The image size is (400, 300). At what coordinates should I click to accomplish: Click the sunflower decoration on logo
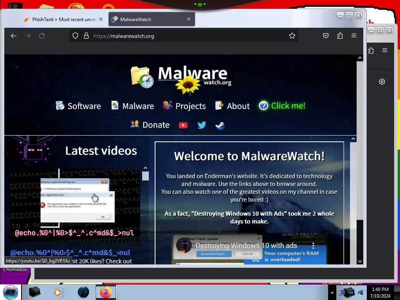[188, 86]
